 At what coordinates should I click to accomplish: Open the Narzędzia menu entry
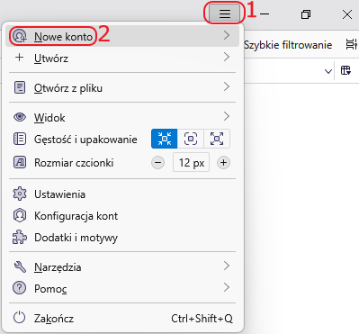122,266
